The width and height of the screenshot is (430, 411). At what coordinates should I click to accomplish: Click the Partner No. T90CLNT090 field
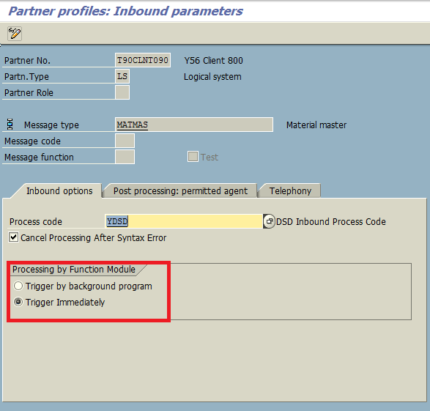143,60
